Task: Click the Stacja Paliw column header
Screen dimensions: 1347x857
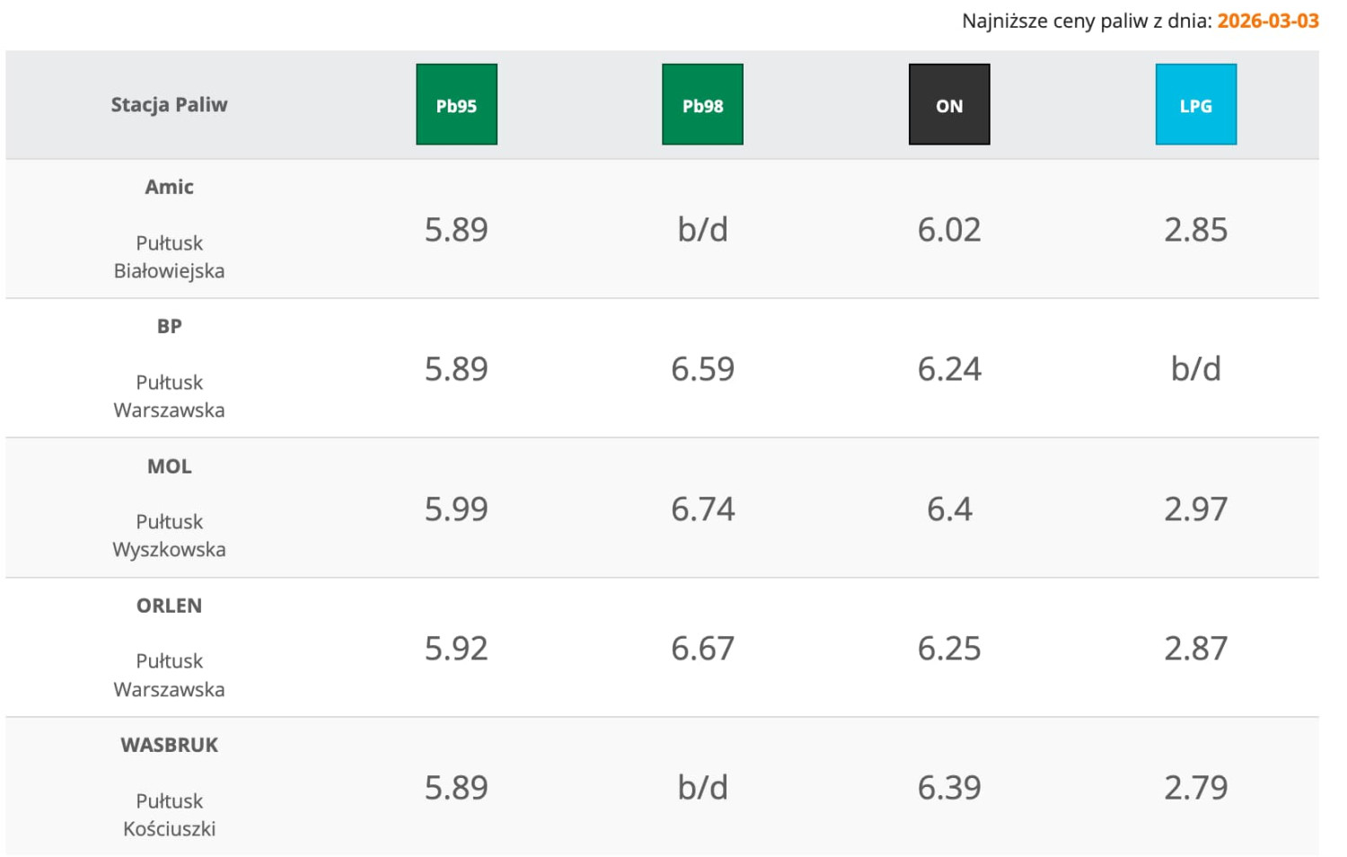Action: (x=169, y=104)
